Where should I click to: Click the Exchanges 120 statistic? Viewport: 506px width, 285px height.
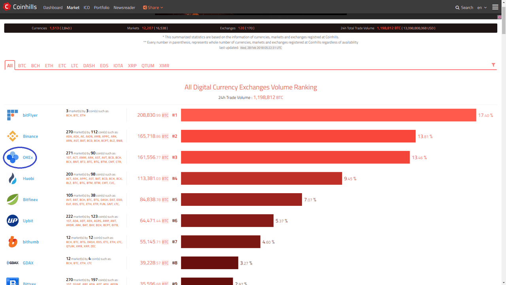[x=237, y=28]
